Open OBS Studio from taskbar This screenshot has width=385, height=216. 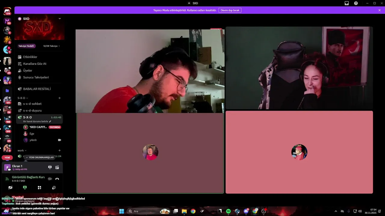264,211
